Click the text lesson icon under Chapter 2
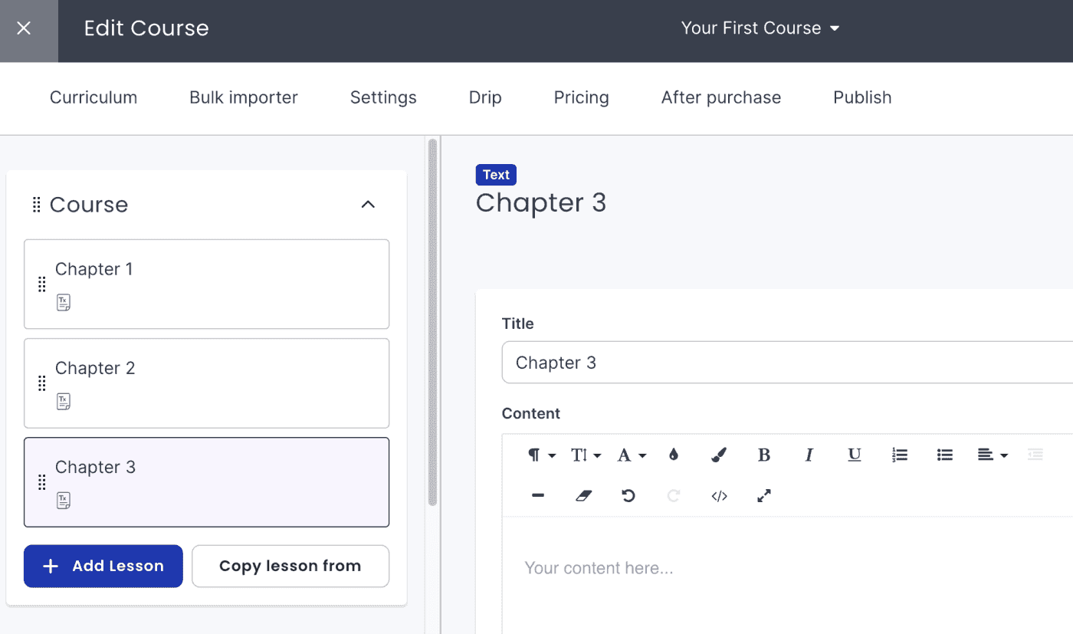 point(64,402)
